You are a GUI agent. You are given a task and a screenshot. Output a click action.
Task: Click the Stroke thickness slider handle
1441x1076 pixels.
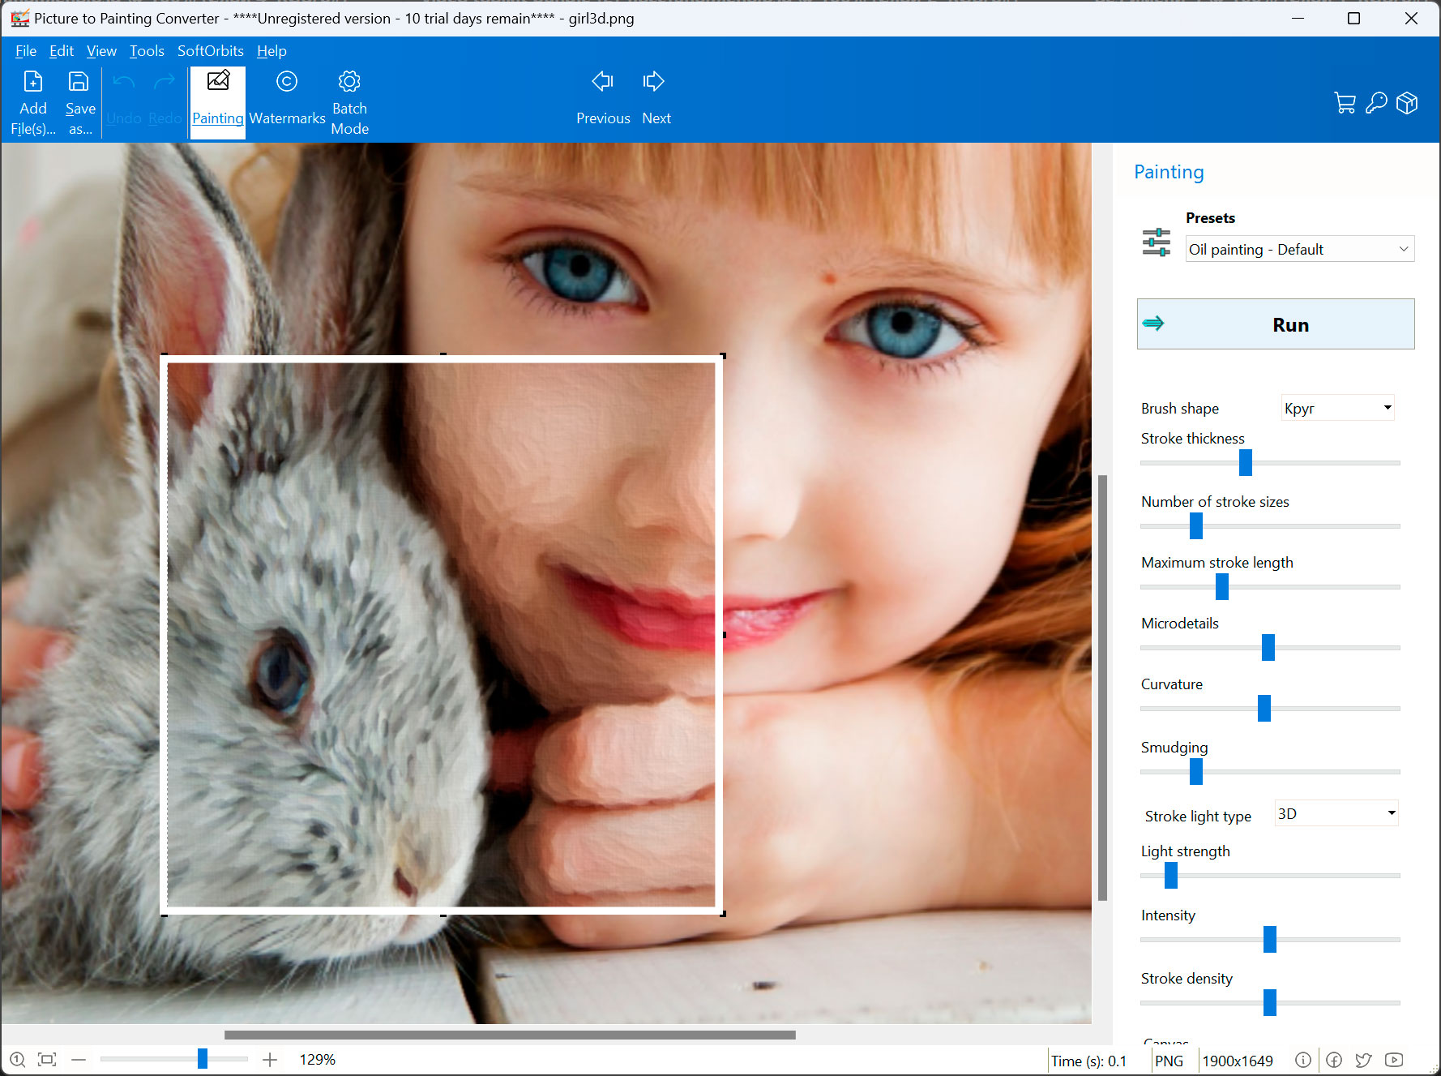point(1246,462)
